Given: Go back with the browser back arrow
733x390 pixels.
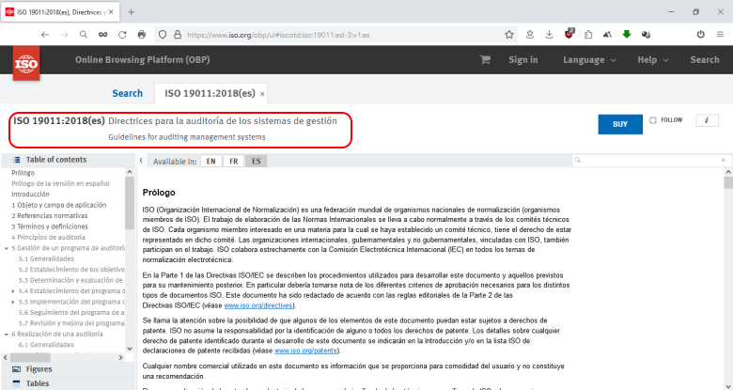Looking at the screenshot, I should click(x=45, y=35).
